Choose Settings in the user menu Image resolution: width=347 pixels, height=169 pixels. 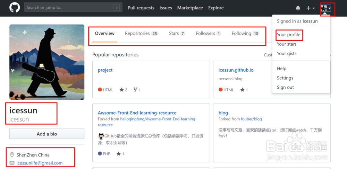285,78
